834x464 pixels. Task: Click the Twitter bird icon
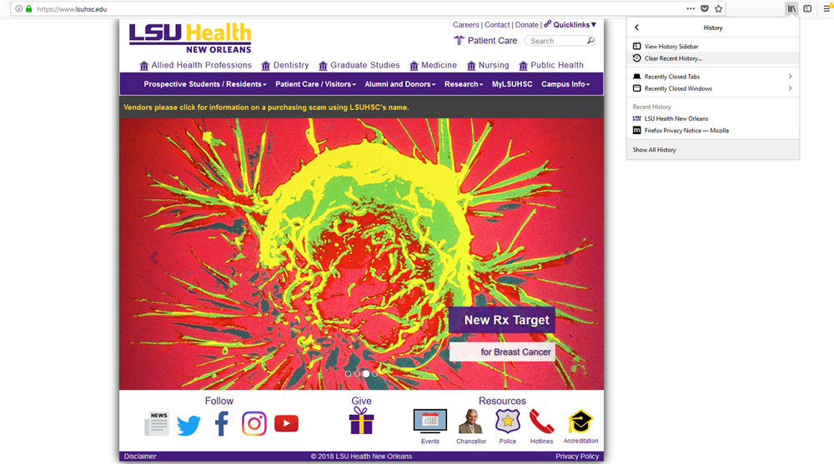[188, 425]
